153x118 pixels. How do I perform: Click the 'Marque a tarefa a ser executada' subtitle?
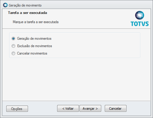click(36, 22)
